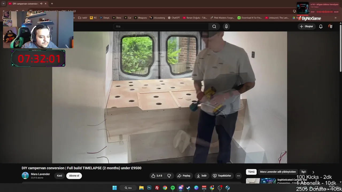Click the Oluştur create button
The image size is (342, 192).
pyautogui.click(x=306, y=26)
